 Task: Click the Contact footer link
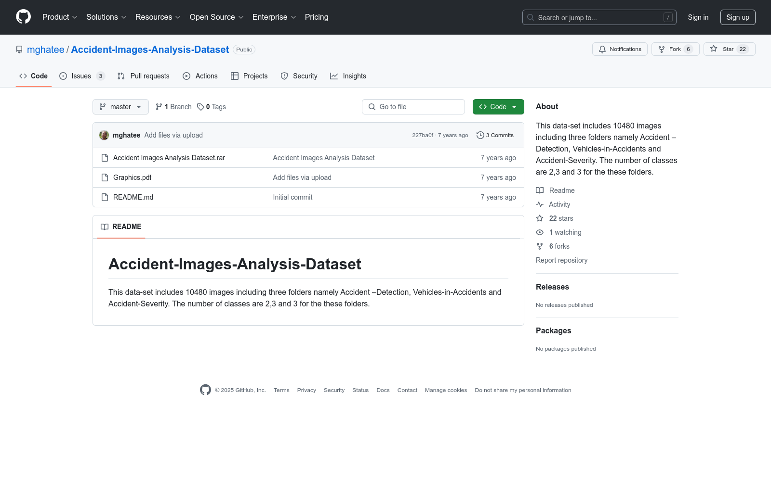click(407, 390)
